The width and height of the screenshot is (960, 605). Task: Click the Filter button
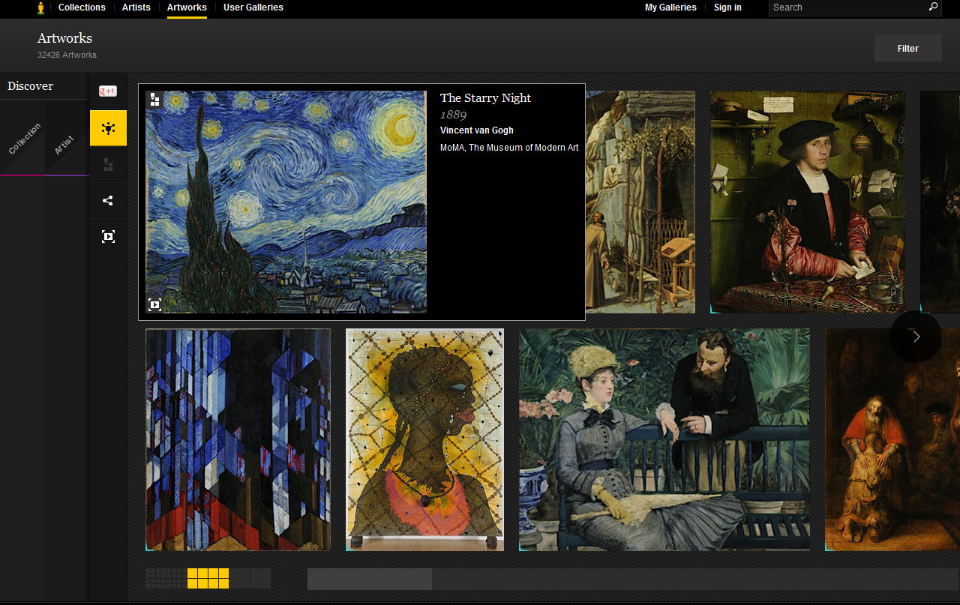907,47
